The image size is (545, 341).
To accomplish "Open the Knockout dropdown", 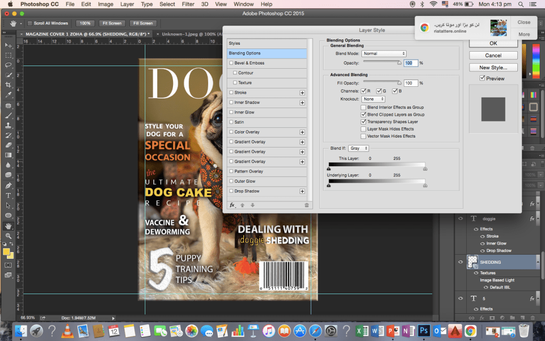I will [x=373, y=99].
